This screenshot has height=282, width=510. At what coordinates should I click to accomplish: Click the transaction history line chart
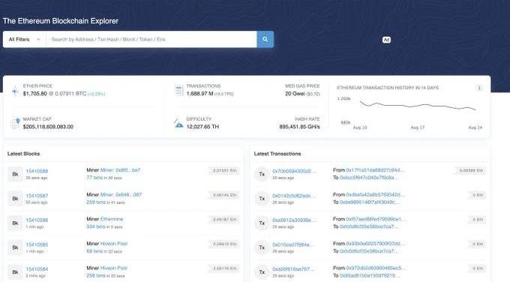tap(418, 106)
